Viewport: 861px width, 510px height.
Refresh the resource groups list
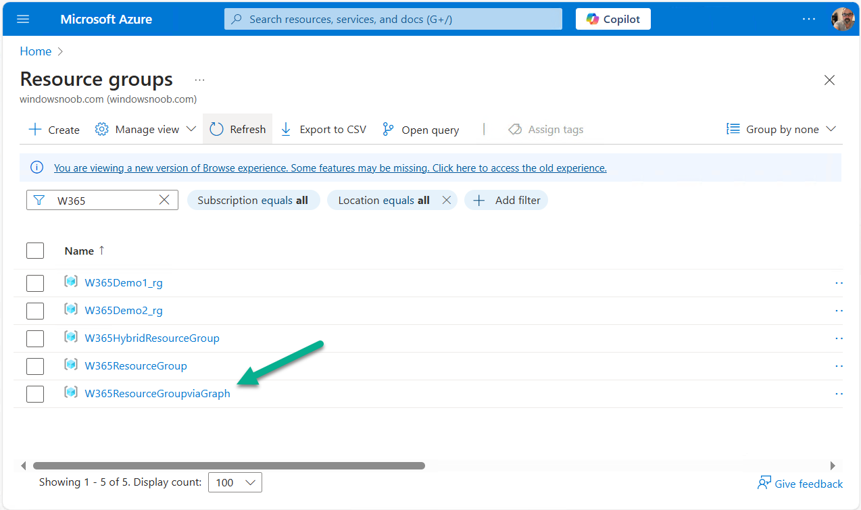coord(238,129)
